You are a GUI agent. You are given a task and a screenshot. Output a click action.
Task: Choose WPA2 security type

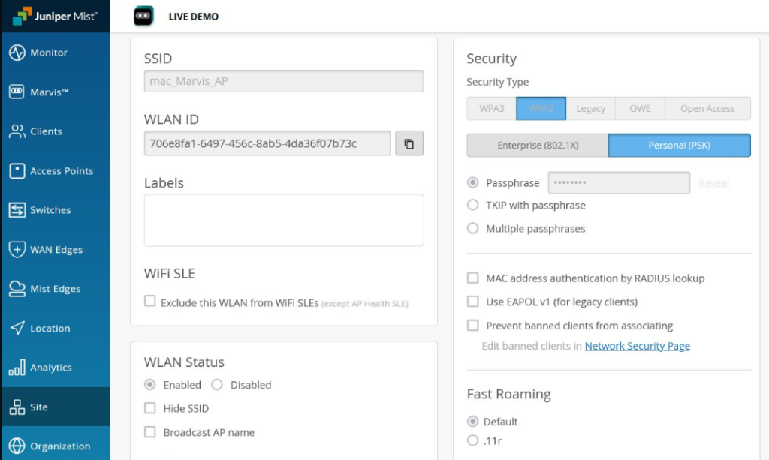point(541,108)
